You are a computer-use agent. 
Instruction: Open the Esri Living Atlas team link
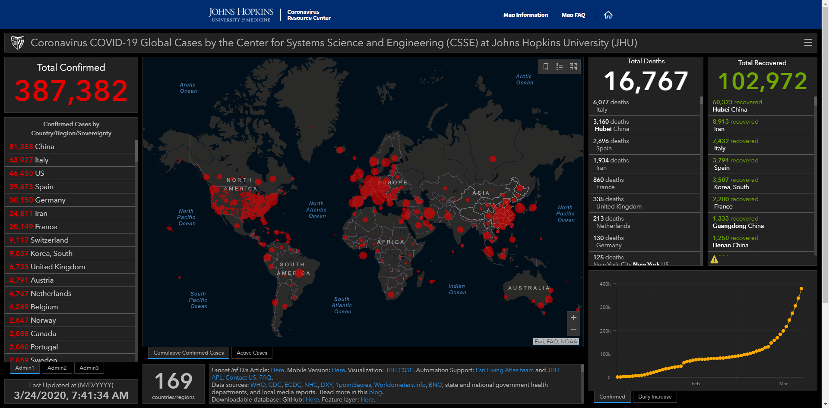(505, 370)
